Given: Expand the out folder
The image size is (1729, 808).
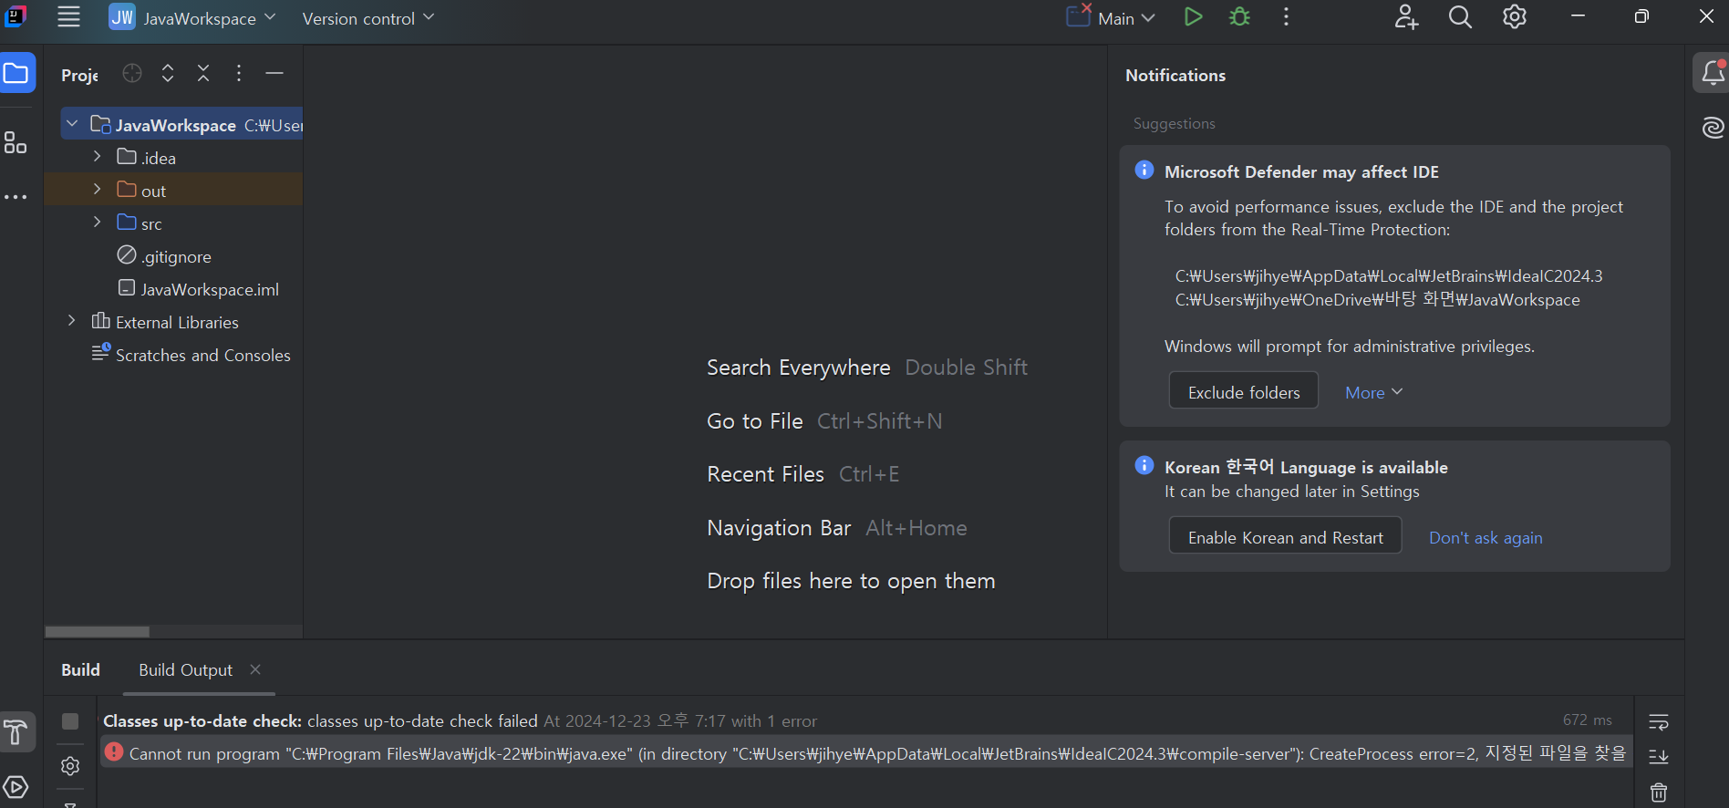Looking at the screenshot, I should pos(97,190).
